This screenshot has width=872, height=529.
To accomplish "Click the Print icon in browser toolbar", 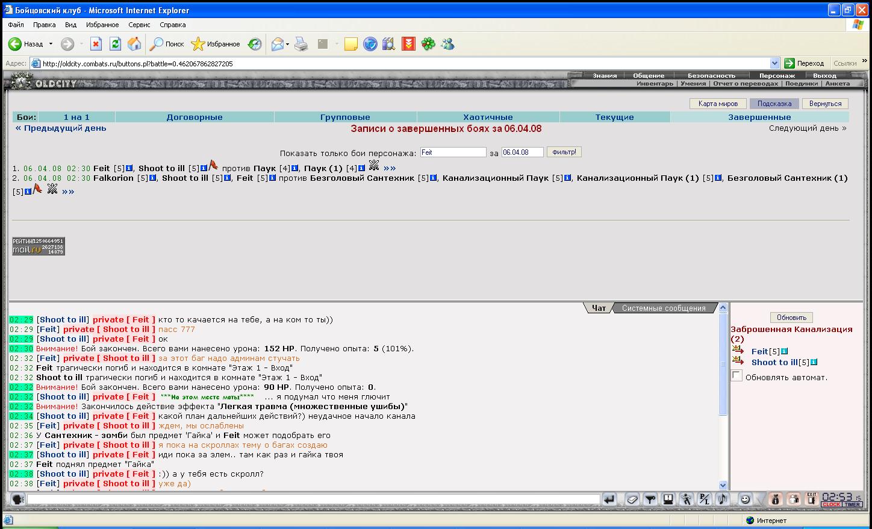I will click(x=301, y=44).
